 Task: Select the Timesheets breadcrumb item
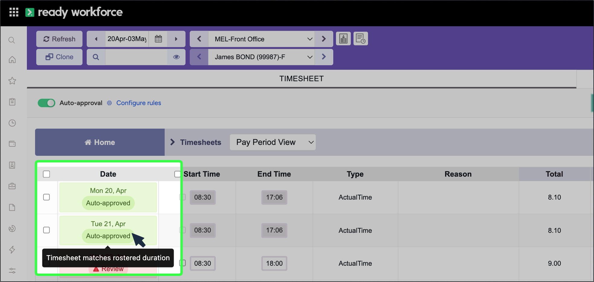tap(201, 142)
